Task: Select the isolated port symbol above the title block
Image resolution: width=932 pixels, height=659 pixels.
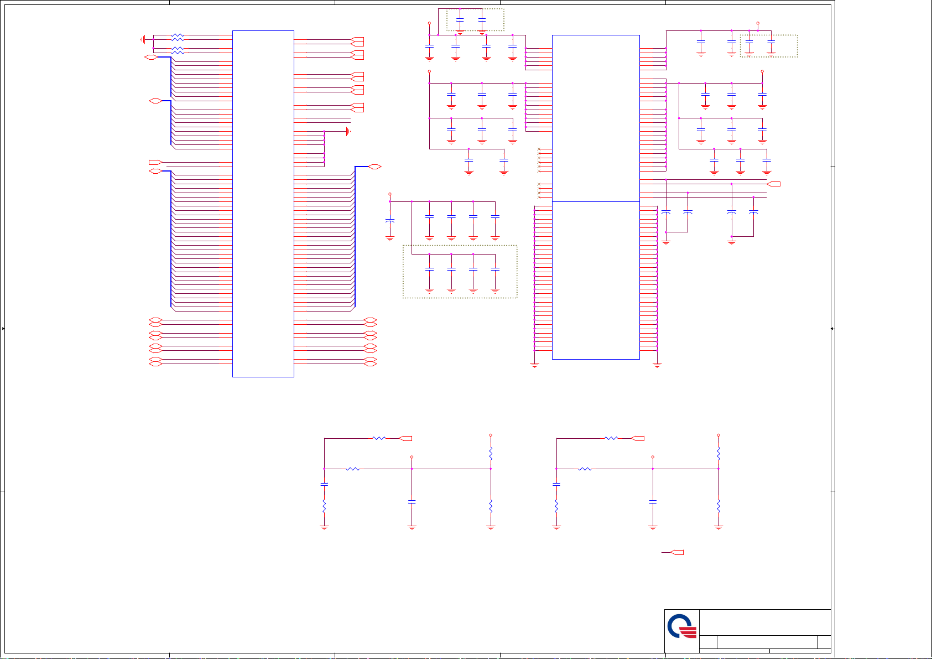Action: pyautogui.click(x=676, y=552)
